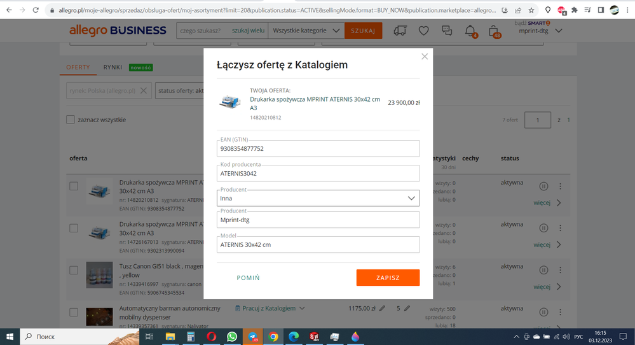Select checkbox for offer 14726167013

pos(74,229)
